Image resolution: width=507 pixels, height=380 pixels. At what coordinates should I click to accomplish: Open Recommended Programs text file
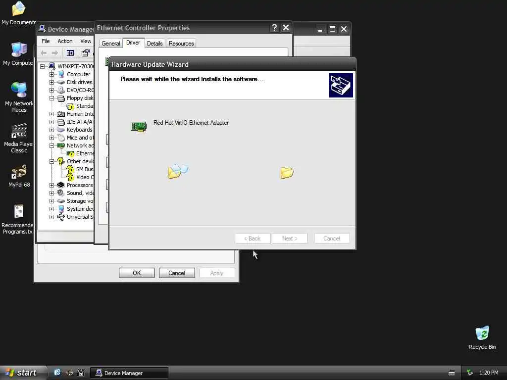click(18, 219)
